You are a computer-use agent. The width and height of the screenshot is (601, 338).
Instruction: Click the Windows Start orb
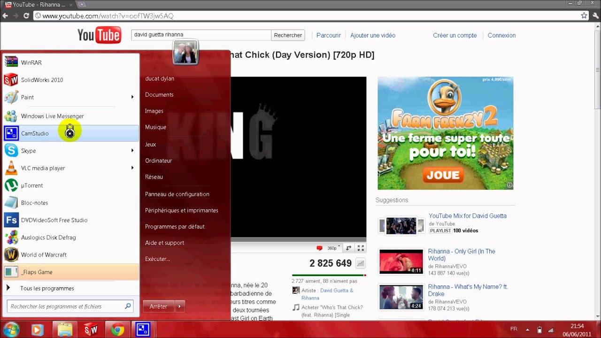(x=11, y=330)
